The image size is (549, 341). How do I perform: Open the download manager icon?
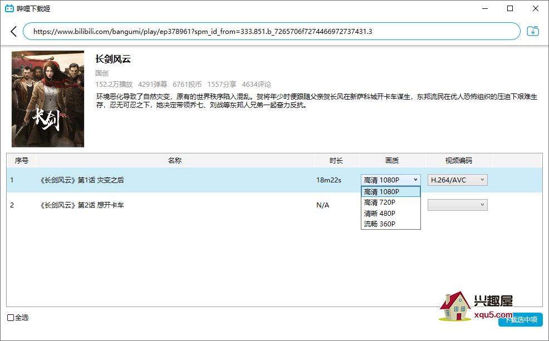click(x=533, y=31)
